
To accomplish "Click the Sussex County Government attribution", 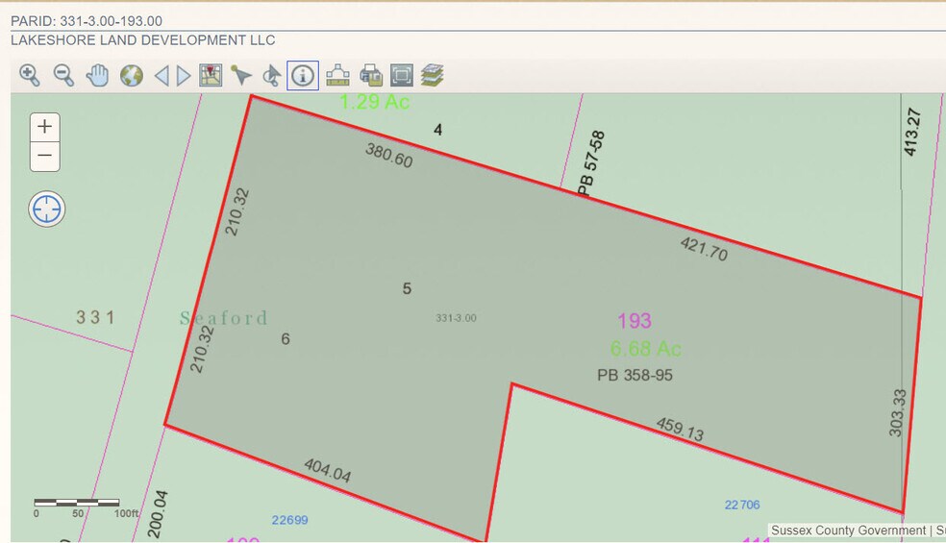I will [x=848, y=531].
